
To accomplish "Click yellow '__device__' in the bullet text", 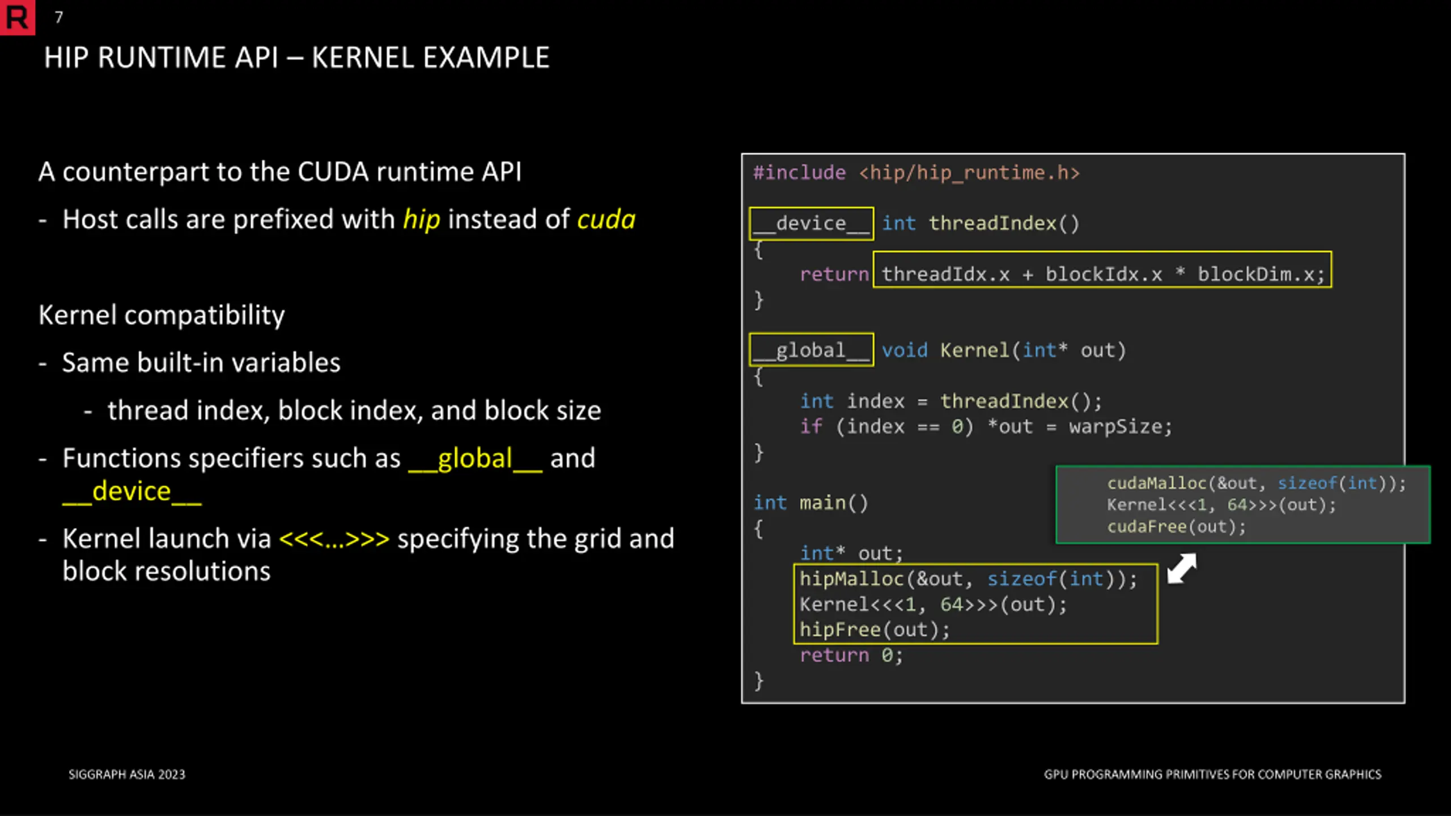I will pos(132,492).
